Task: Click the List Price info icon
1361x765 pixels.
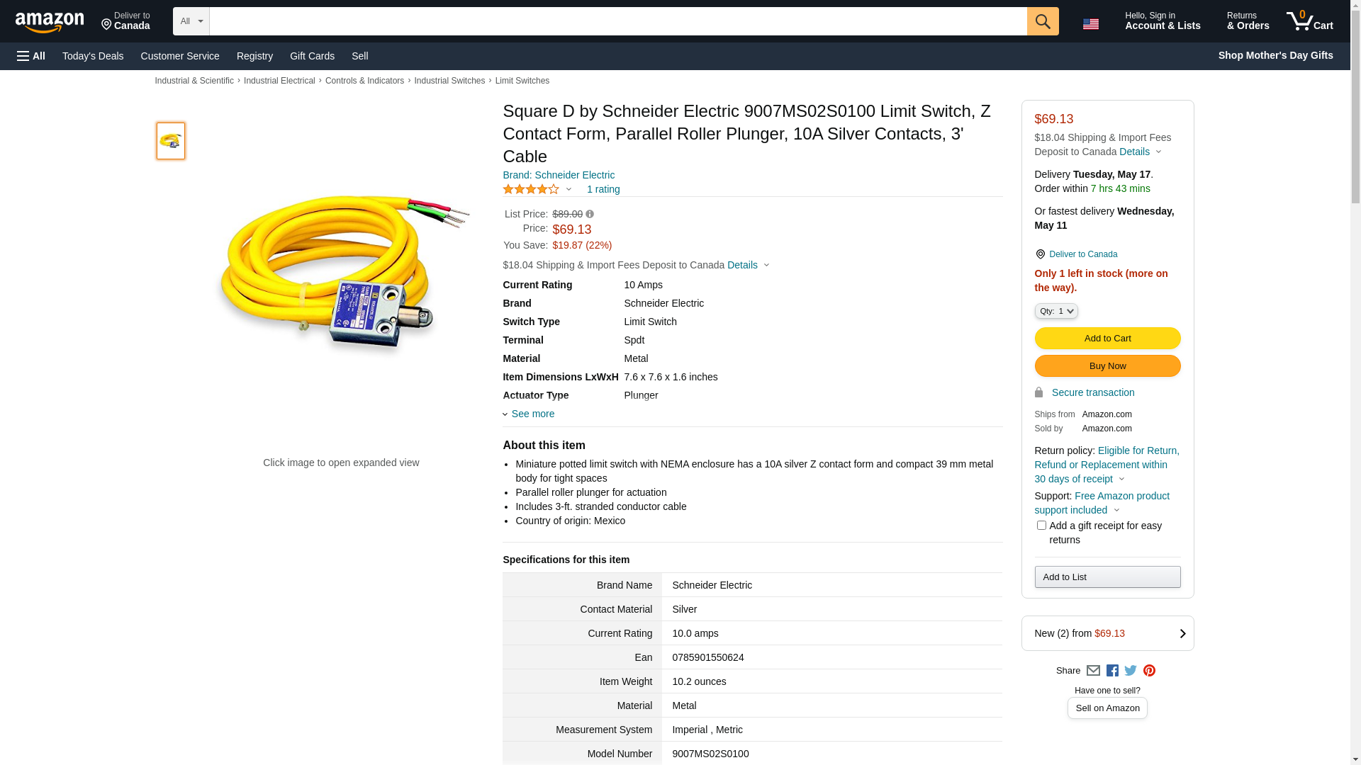Action: pos(590,214)
